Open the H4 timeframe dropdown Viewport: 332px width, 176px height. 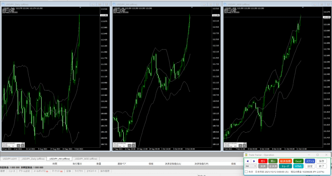click(251, 166)
